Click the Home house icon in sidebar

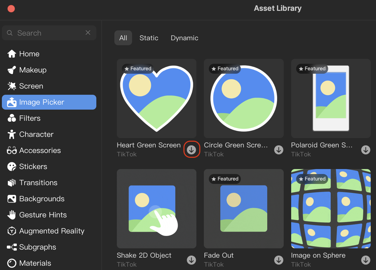11,54
